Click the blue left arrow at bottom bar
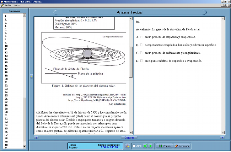Viewport: 231px width, 152px height. point(36,138)
